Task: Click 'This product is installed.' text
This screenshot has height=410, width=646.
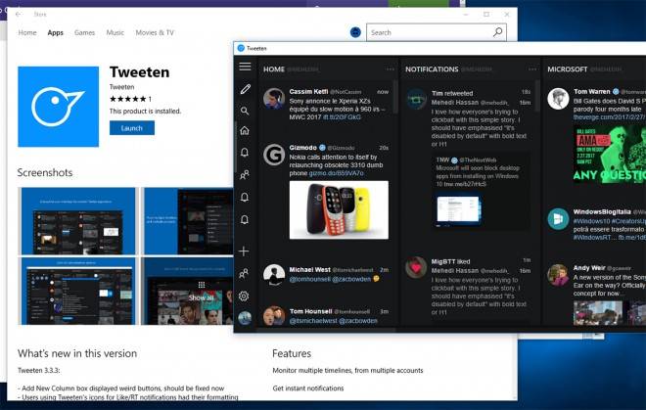Action: [x=145, y=112]
